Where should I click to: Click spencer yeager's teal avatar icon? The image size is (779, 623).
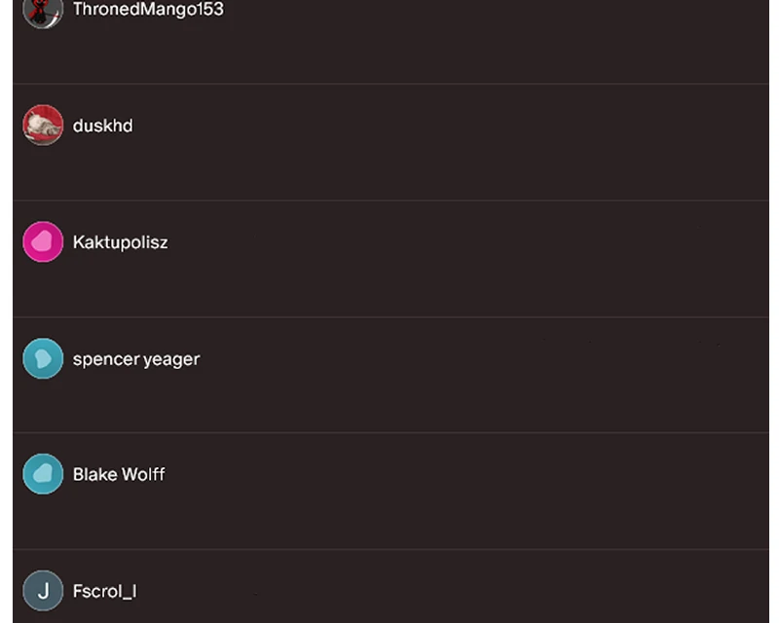pos(43,358)
